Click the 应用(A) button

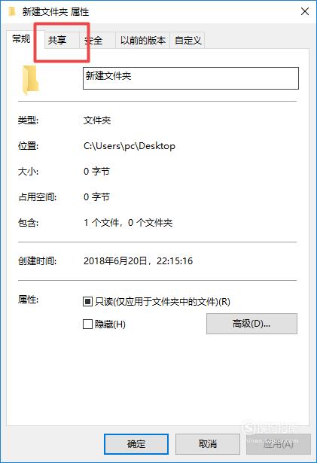point(279,444)
